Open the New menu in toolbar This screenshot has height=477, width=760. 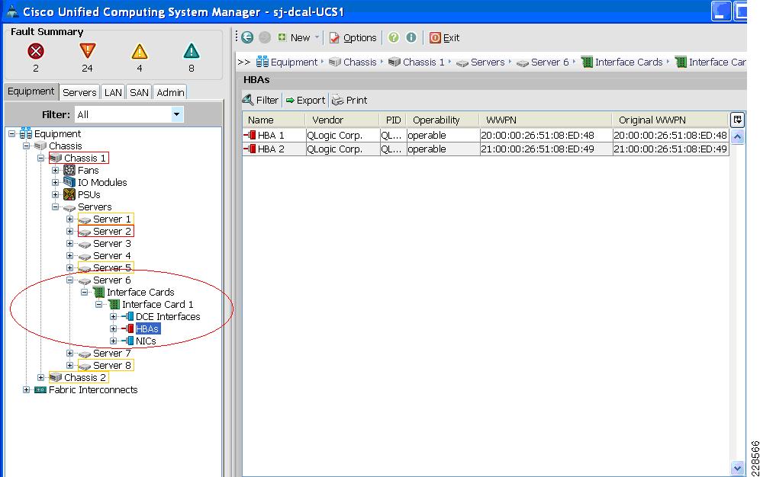tap(298, 37)
